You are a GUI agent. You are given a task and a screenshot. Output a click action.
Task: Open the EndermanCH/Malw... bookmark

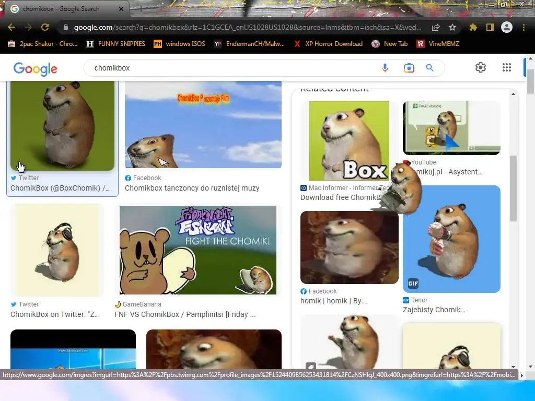[249, 44]
